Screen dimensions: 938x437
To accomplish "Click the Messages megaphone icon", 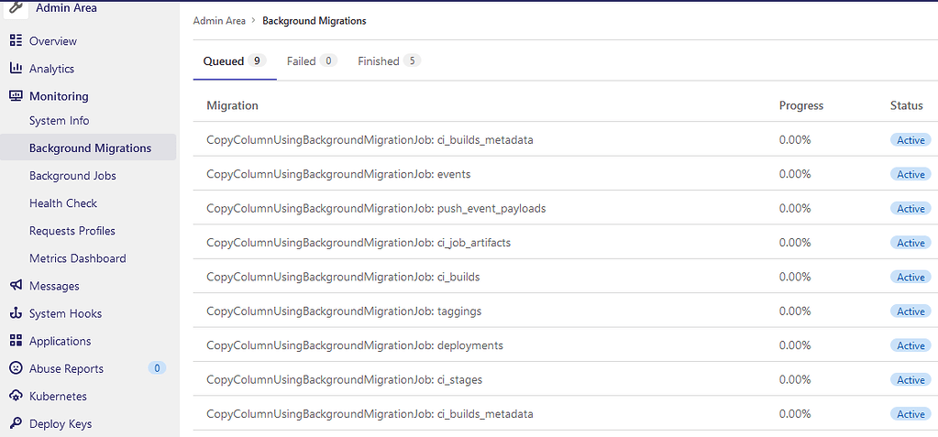I will [x=17, y=286].
